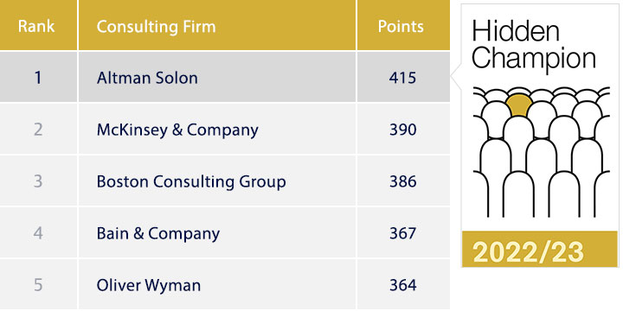Select rank number 2 cell
The width and height of the screenshot is (623, 311).
coord(38,130)
